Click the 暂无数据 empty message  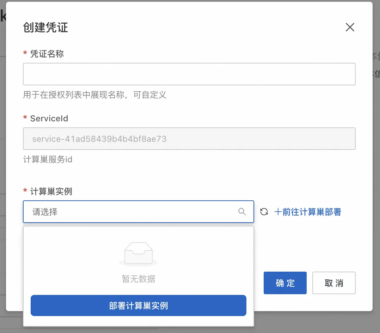click(x=139, y=279)
